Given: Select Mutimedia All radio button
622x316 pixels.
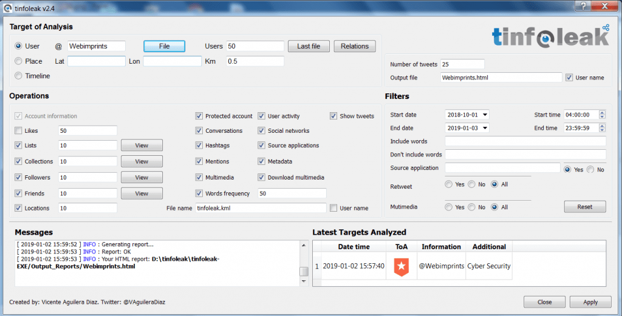Looking at the screenshot, I should [x=494, y=207].
